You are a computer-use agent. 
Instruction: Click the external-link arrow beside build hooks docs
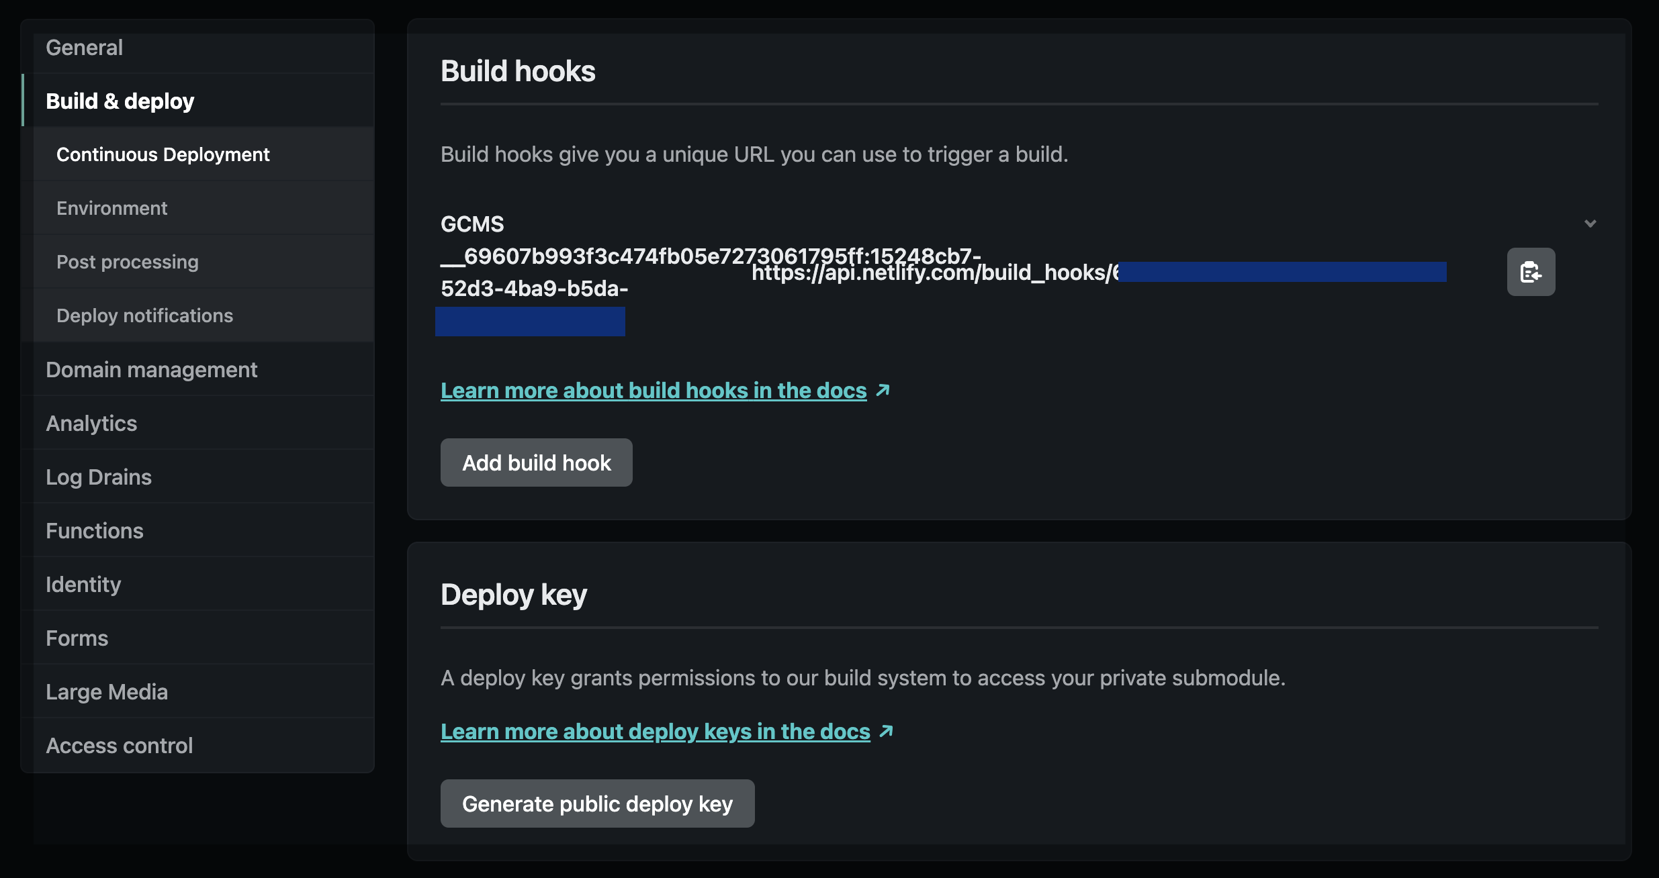pyautogui.click(x=883, y=390)
